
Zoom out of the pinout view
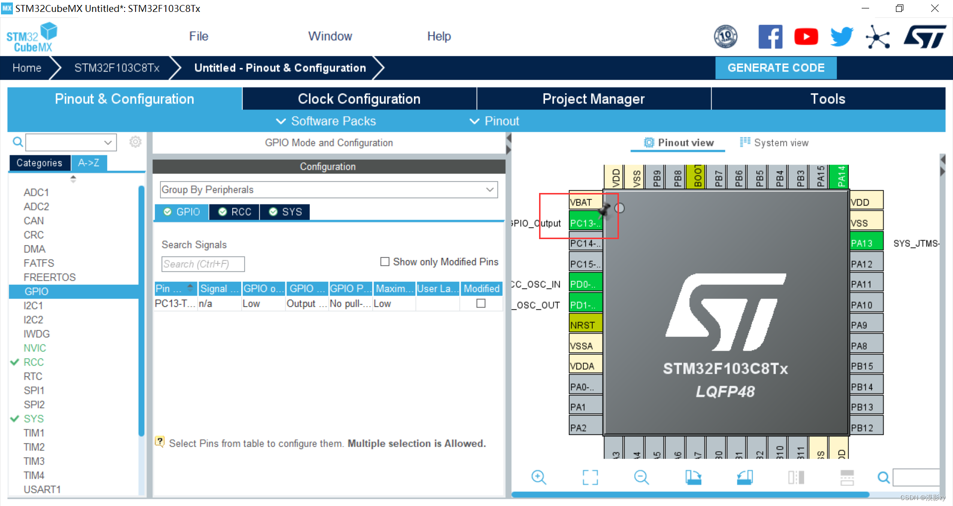click(641, 477)
